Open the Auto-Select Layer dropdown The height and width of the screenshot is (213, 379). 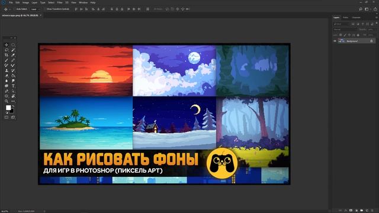35,9
